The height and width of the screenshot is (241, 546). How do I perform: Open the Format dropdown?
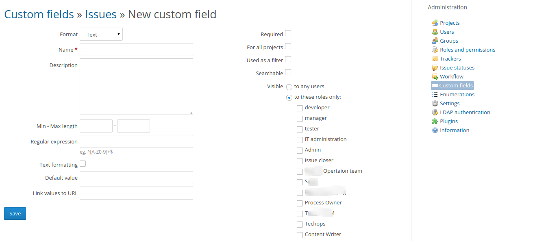coord(101,35)
